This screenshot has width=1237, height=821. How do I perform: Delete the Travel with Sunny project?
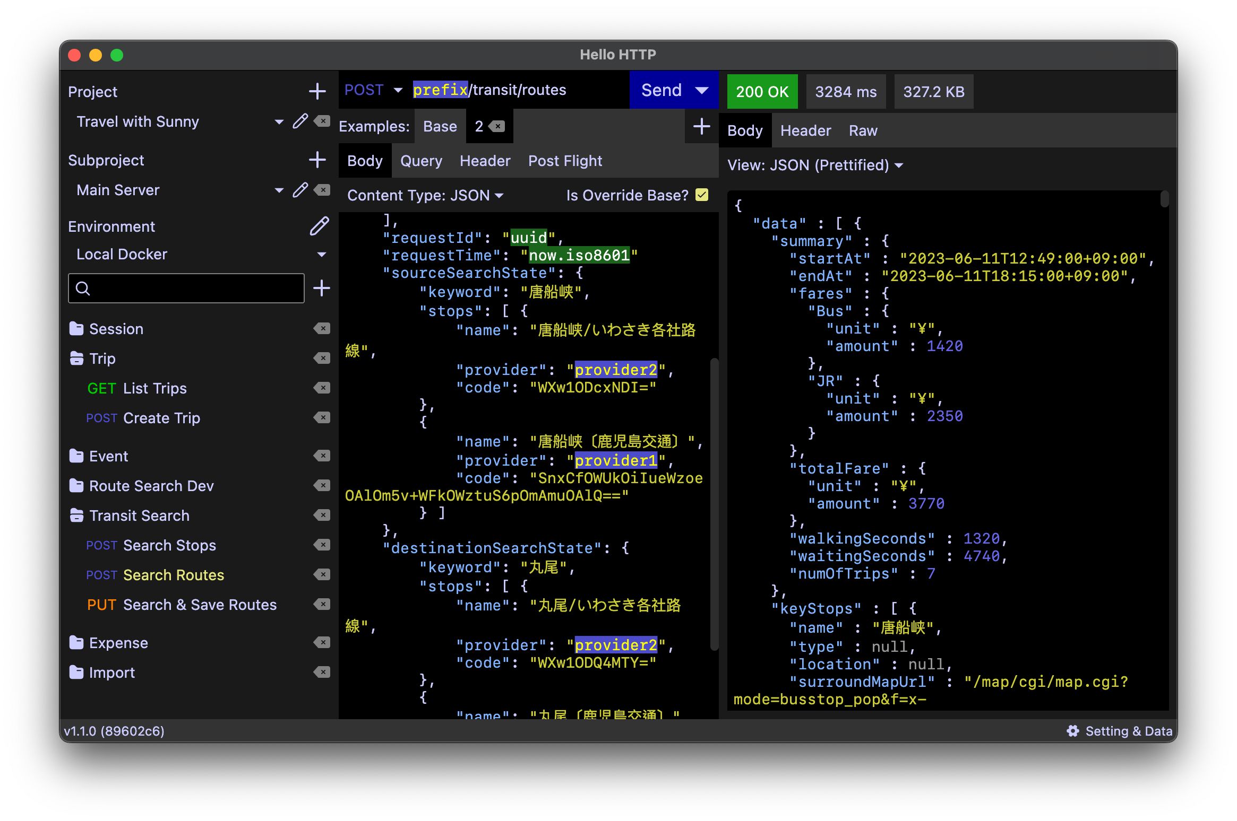[x=322, y=121]
